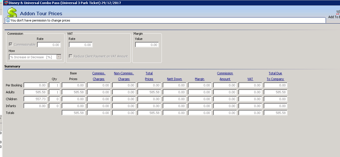Click the Qty column header
340x157 pixels.
[54, 79]
